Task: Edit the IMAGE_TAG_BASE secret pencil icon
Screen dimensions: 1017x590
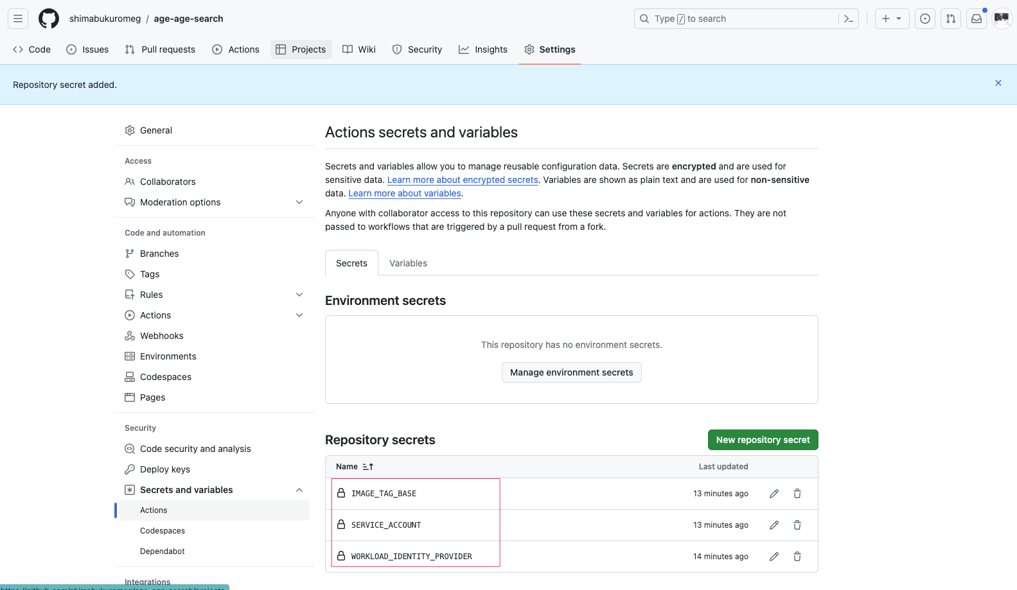Action: click(774, 494)
